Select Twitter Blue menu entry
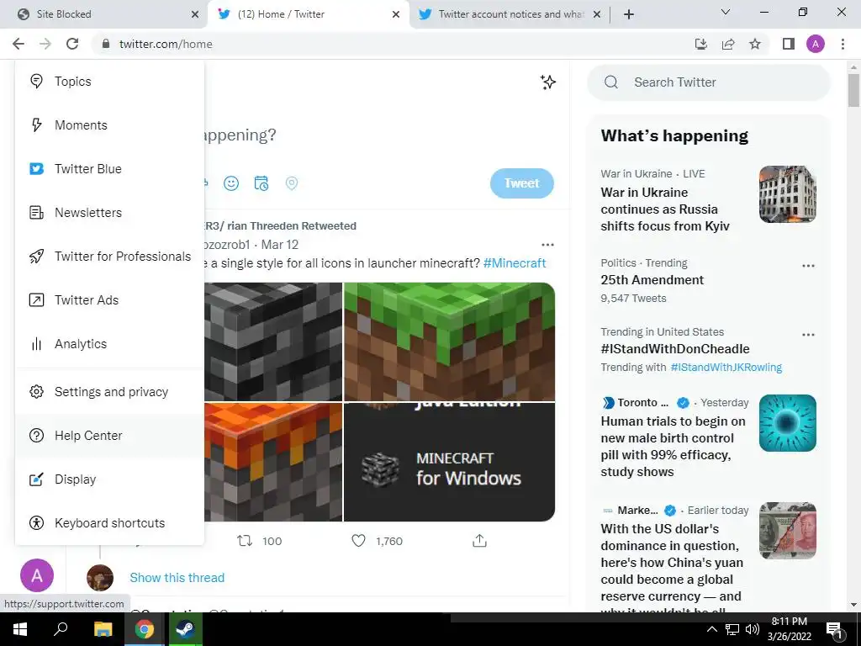The image size is (861, 646). click(110, 168)
